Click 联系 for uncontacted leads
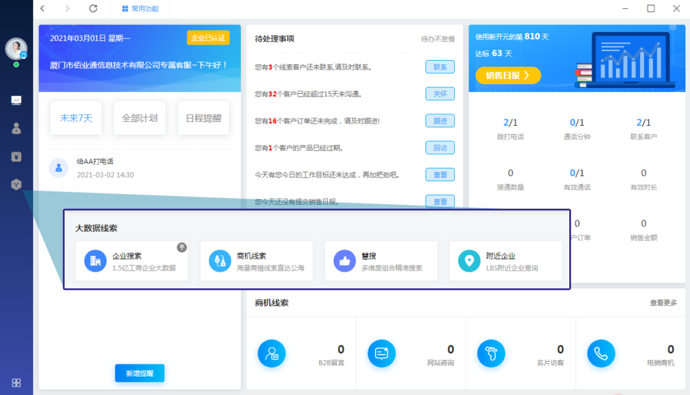Viewport: 690px width, 395px height. 440,67
